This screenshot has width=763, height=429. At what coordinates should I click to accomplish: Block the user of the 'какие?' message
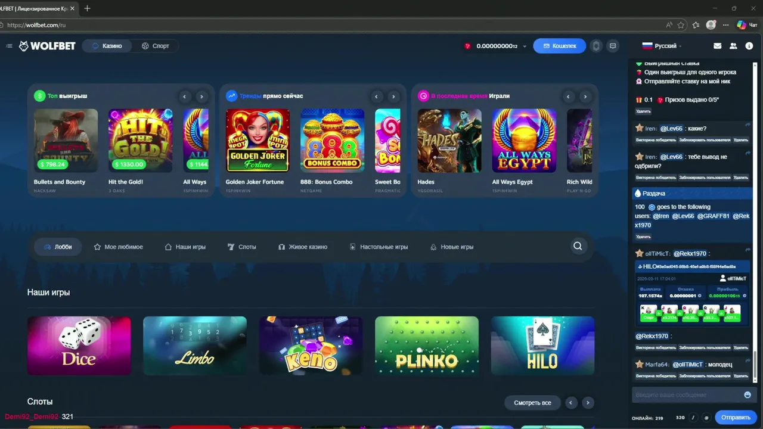(x=705, y=140)
